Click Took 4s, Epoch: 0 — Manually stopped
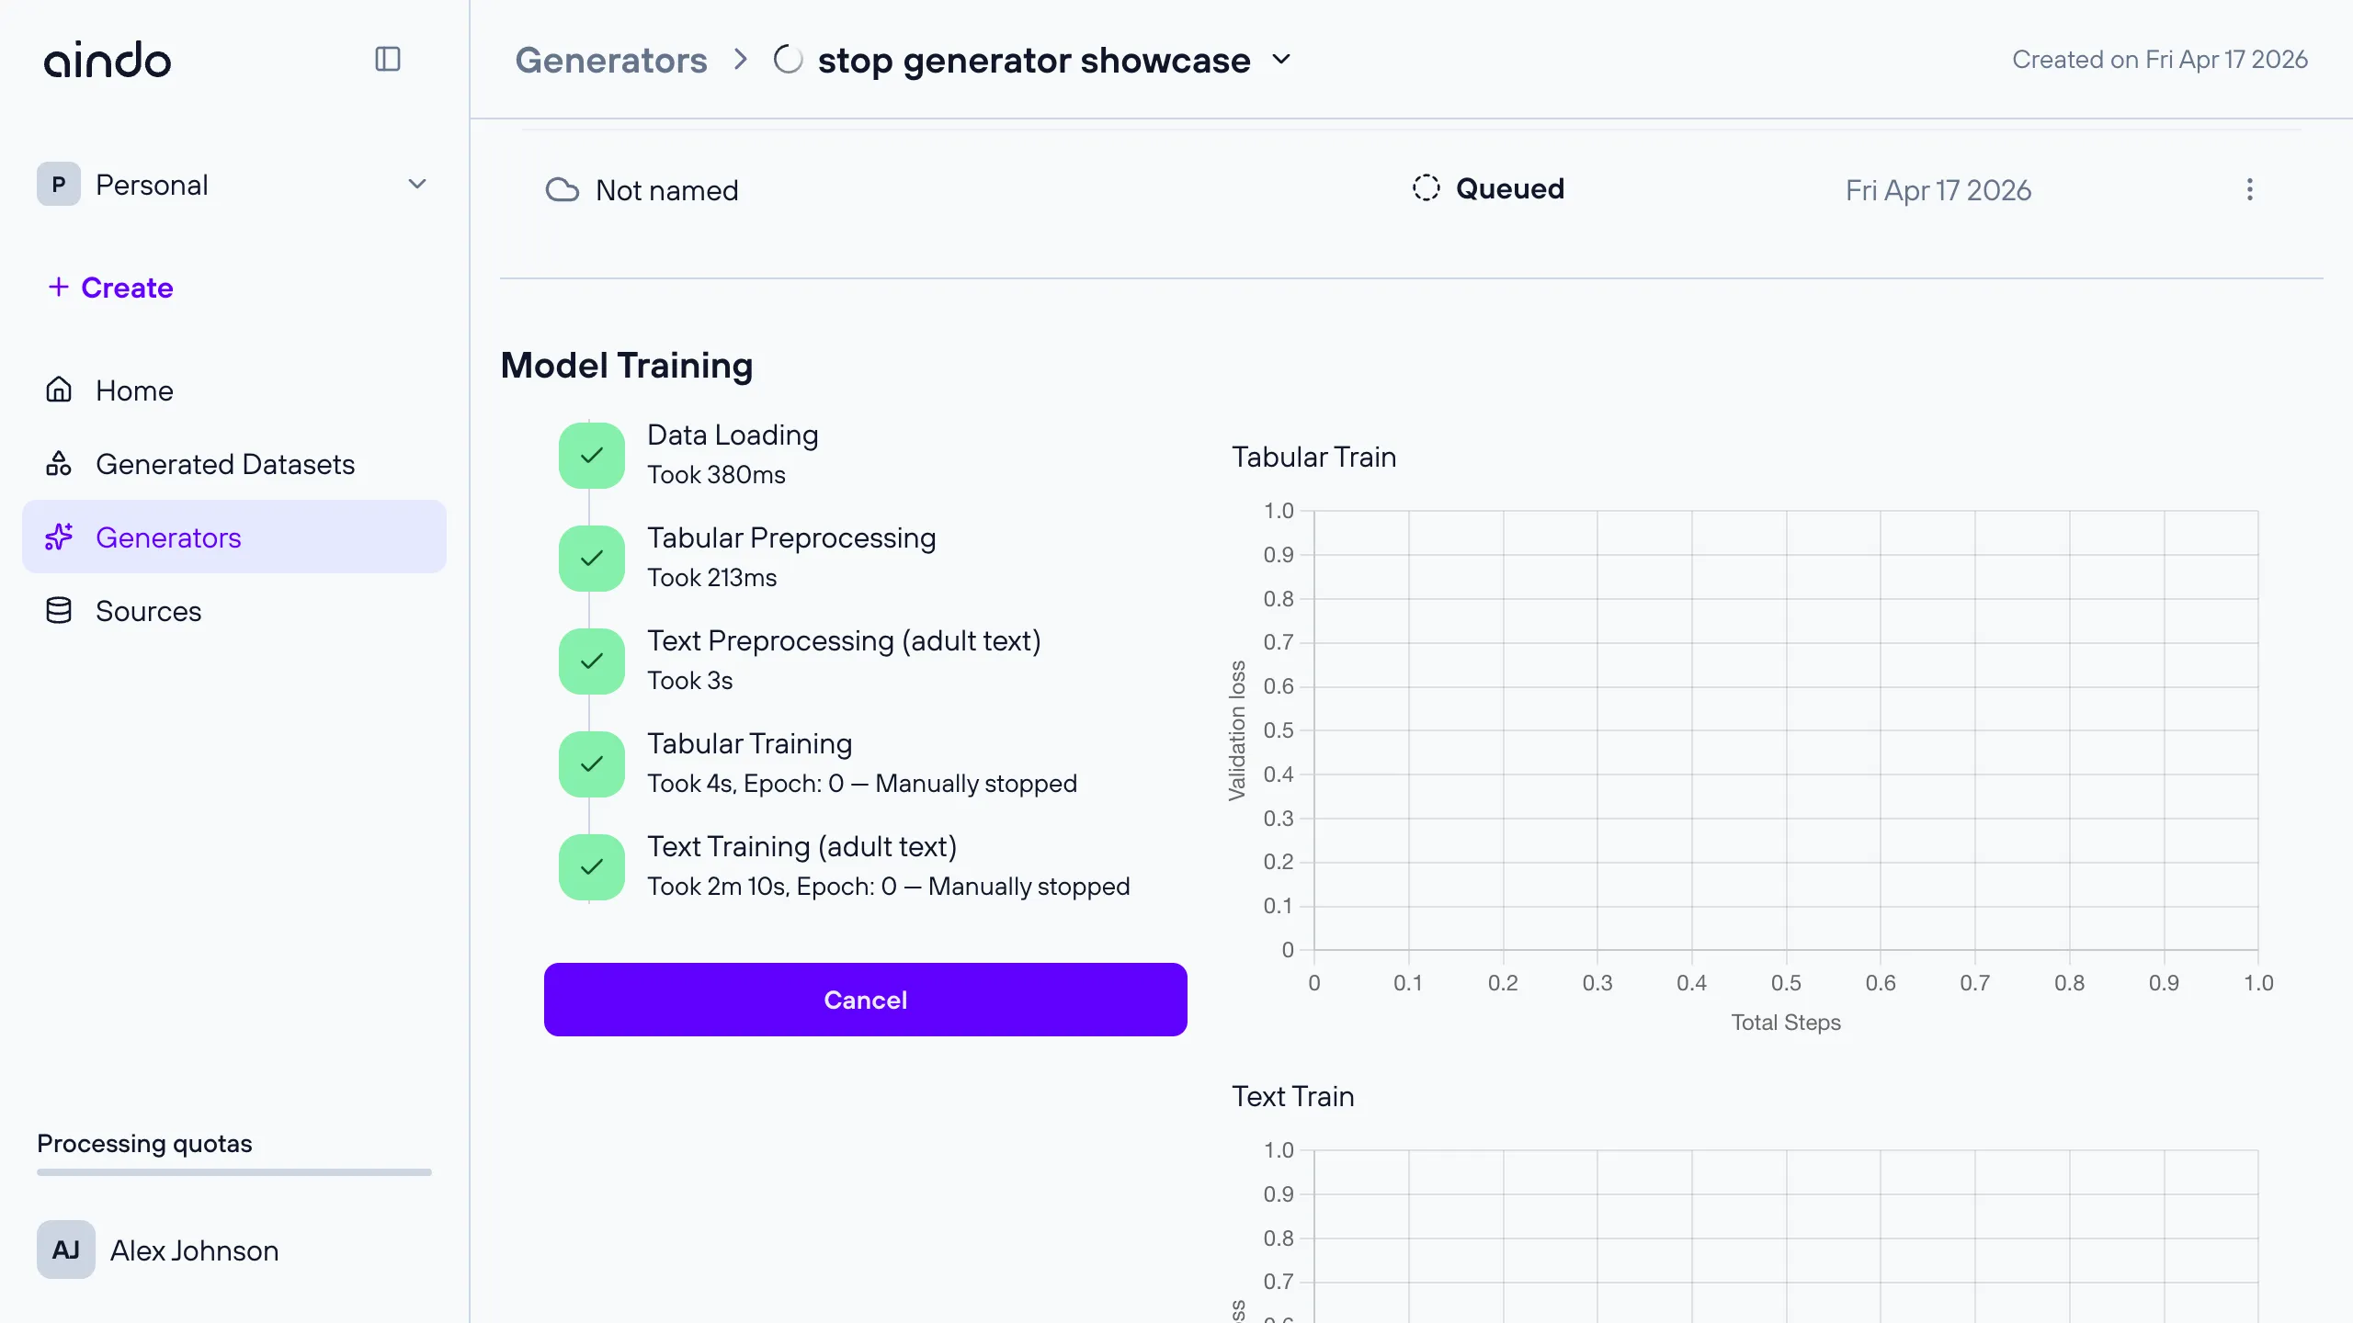Image resolution: width=2353 pixels, height=1323 pixels. click(x=862, y=784)
